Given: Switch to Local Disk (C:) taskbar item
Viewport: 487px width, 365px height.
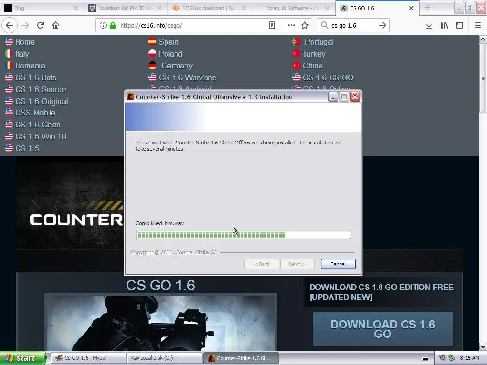Looking at the screenshot, I should point(165,358).
